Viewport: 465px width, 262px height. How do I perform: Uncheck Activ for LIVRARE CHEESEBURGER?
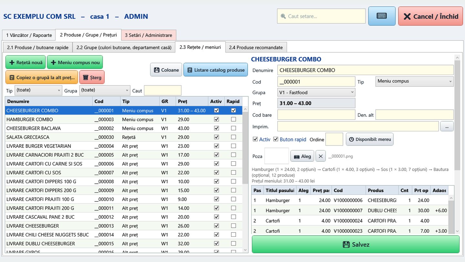pyautogui.click(x=216, y=226)
